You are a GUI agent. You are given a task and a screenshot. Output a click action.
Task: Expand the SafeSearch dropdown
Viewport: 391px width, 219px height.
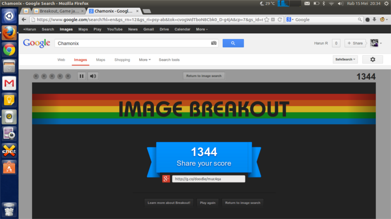tap(345, 59)
